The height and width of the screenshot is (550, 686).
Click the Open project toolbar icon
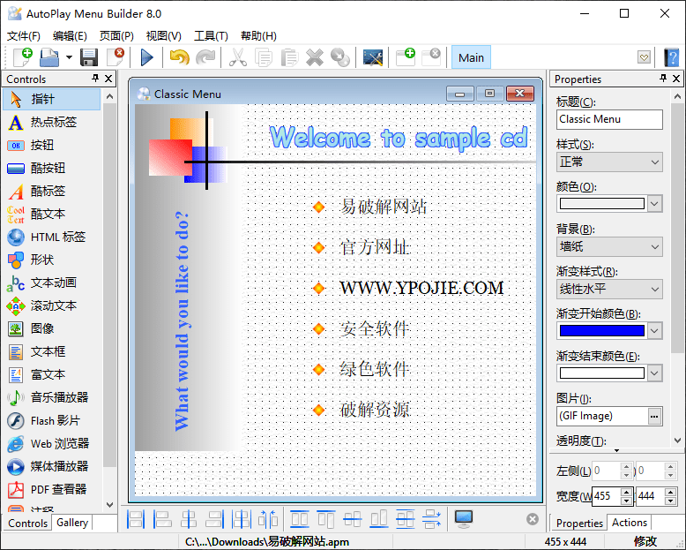[49, 57]
